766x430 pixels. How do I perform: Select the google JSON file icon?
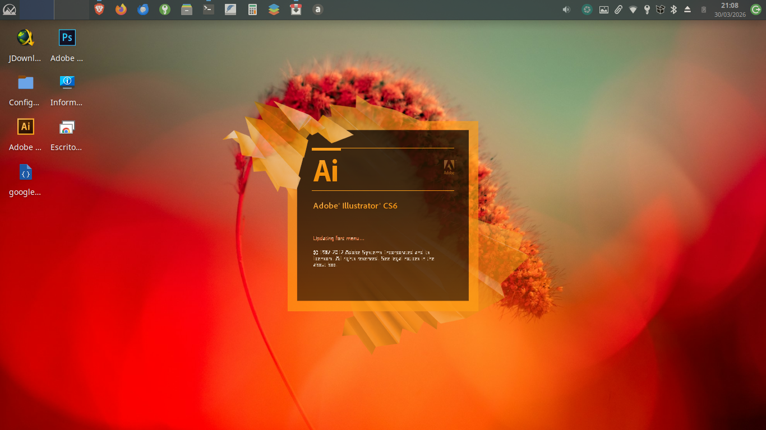[x=25, y=172]
